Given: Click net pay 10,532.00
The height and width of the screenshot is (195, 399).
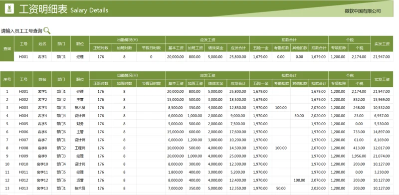Looking at the screenshot, I should pyautogui.click(x=382, y=108).
